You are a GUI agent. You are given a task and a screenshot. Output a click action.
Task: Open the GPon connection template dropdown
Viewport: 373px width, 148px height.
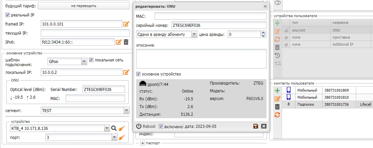tap(84, 61)
